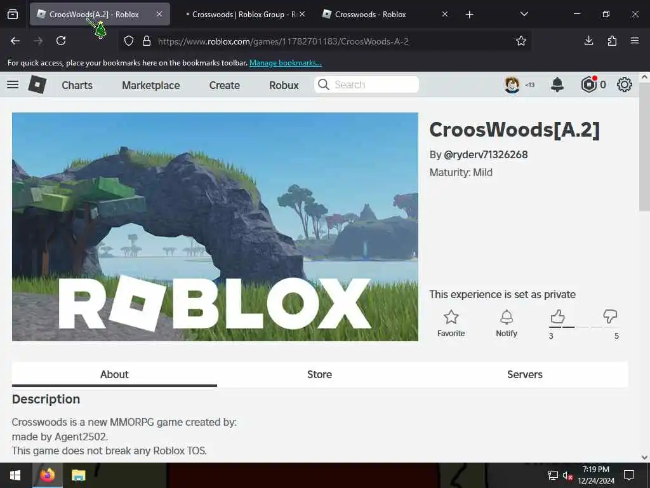Click "This experience is set as private" text
650x488 pixels.
tap(503, 294)
